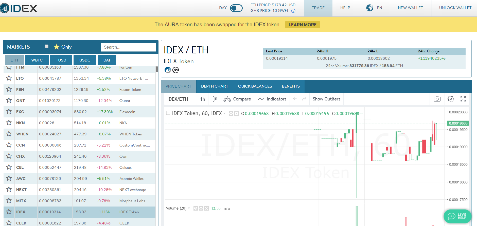Favorite the CHX market star

coord(9,156)
